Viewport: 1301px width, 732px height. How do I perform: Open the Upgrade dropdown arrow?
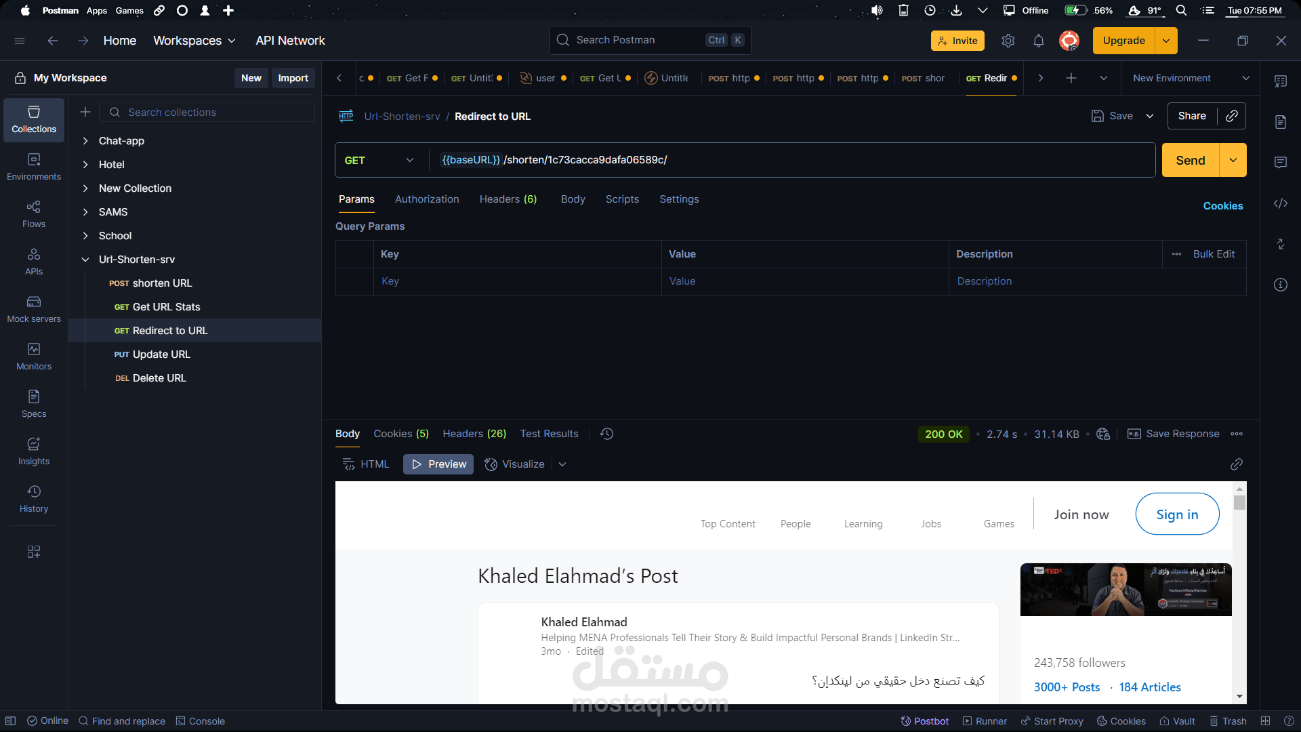point(1166,41)
